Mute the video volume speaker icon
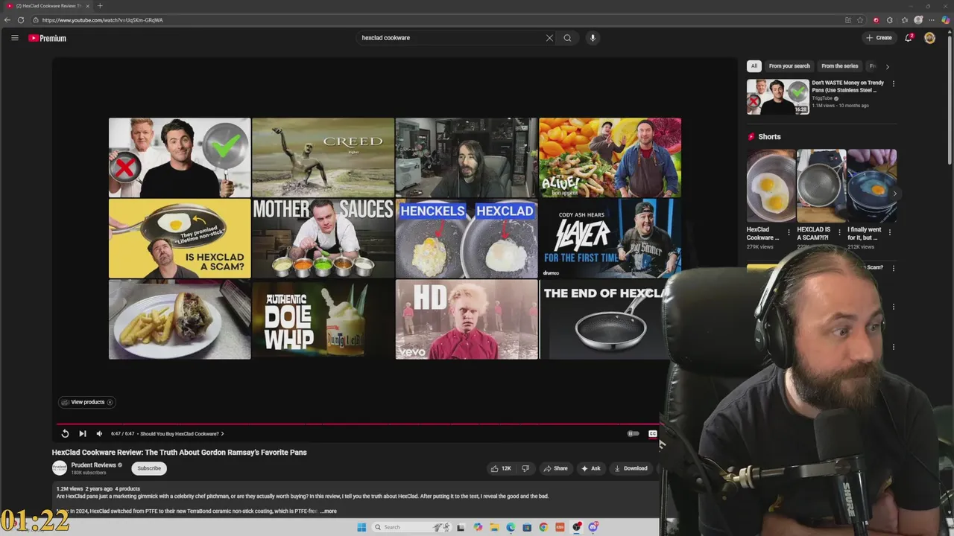Viewport: 954px width, 536px height. (x=99, y=433)
